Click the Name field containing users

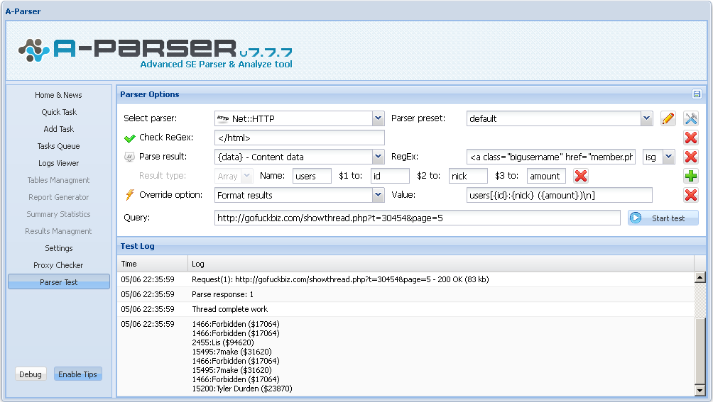pyautogui.click(x=312, y=176)
